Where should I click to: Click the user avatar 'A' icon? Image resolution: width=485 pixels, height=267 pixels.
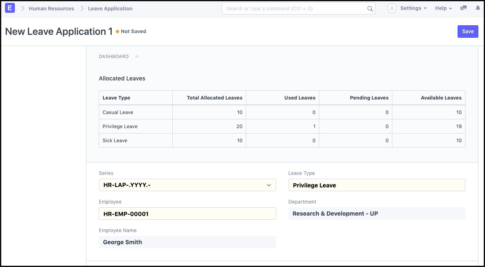click(x=392, y=8)
